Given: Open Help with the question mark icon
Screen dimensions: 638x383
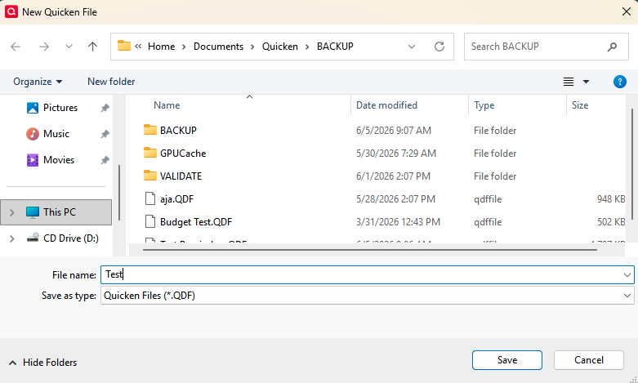Looking at the screenshot, I should [x=620, y=82].
